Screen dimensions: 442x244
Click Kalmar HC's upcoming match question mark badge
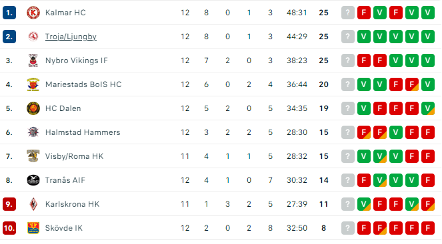(x=348, y=13)
